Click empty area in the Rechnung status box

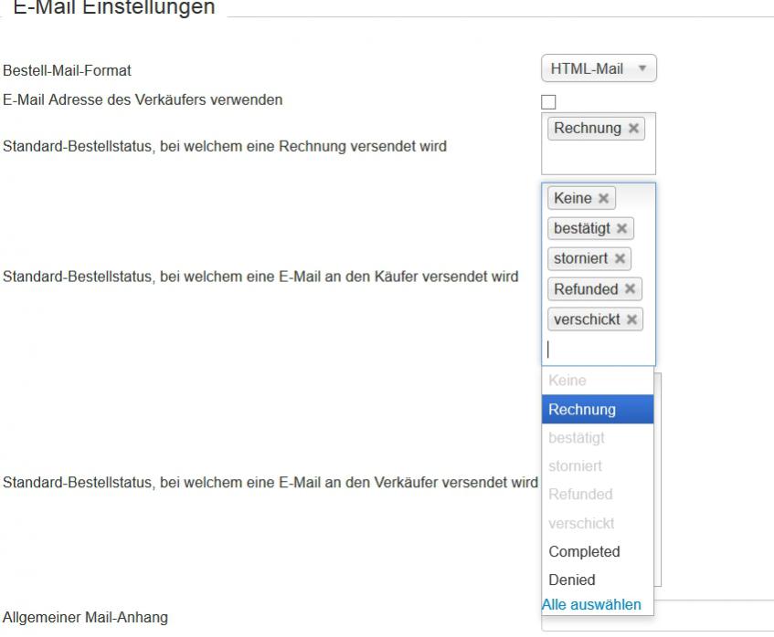pyautogui.click(x=598, y=157)
